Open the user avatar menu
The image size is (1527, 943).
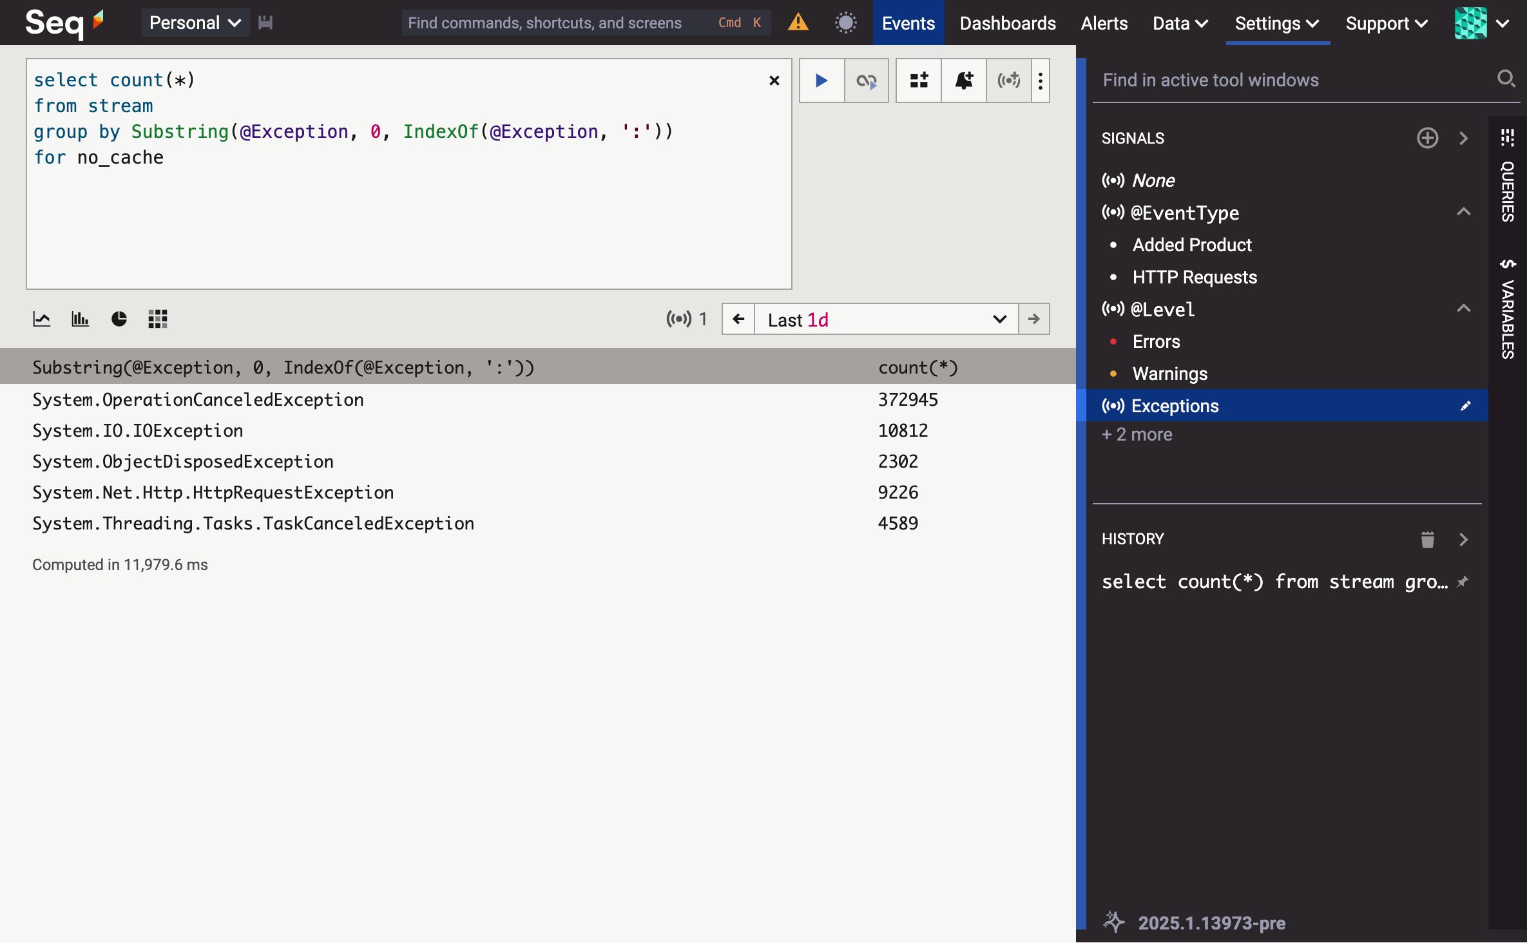pos(1482,23)
